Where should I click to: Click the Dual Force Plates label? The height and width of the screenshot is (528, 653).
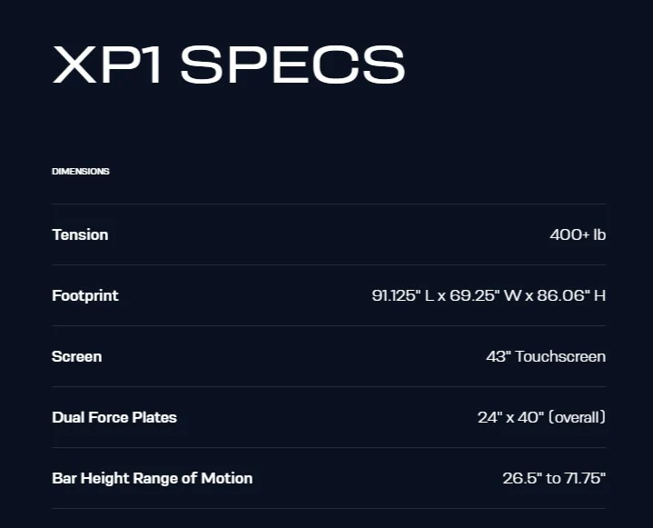[x=114, y=417]
